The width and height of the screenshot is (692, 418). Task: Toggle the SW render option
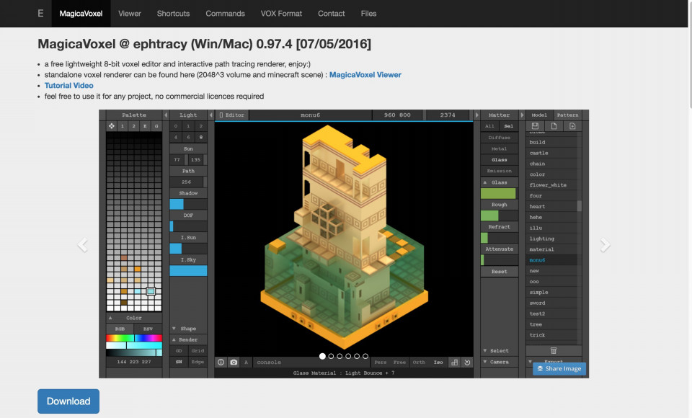pos(179,362)
